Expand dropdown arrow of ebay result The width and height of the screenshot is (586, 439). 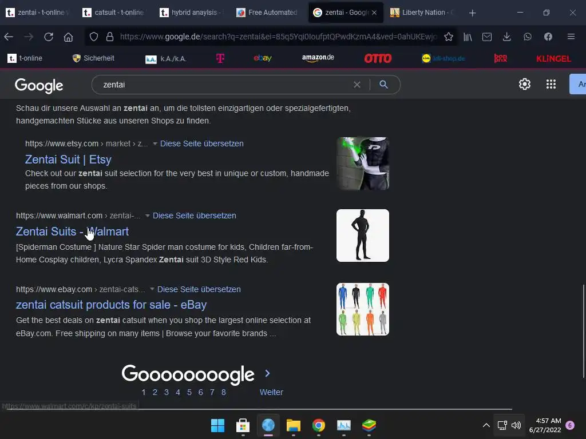[152, 289]
